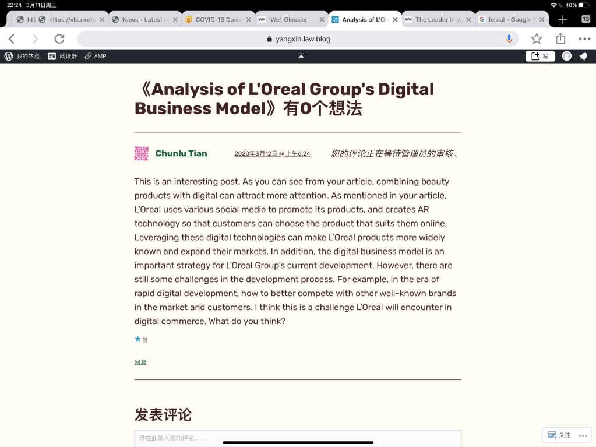Reload the current page
Screen dimensions: 596x447
59,39
